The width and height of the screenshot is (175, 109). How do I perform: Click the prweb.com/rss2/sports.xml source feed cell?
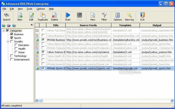88,68
